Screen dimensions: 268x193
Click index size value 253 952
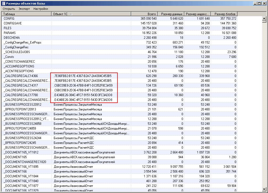point(205,181)
